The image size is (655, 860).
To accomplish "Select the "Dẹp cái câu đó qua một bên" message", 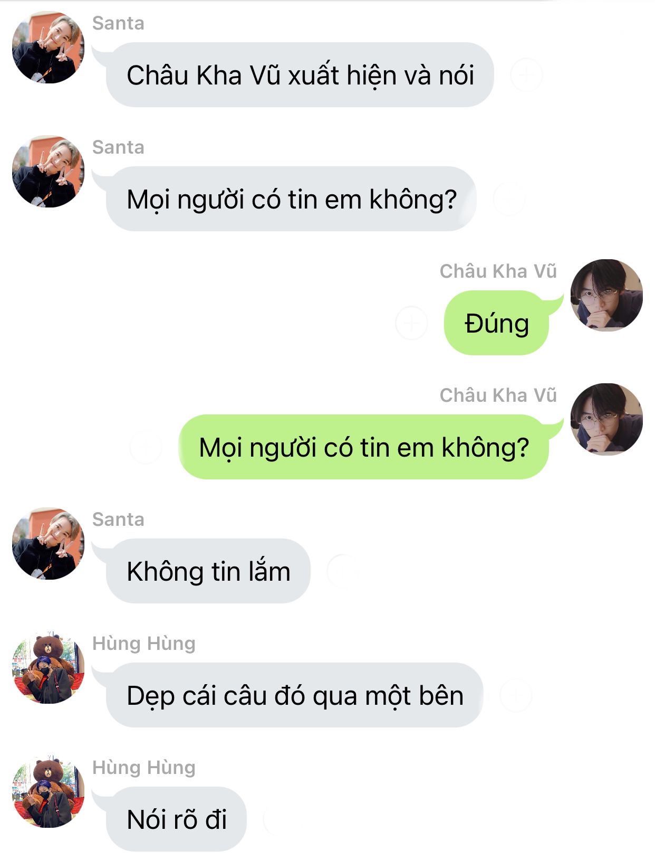I will pos(294,695).
